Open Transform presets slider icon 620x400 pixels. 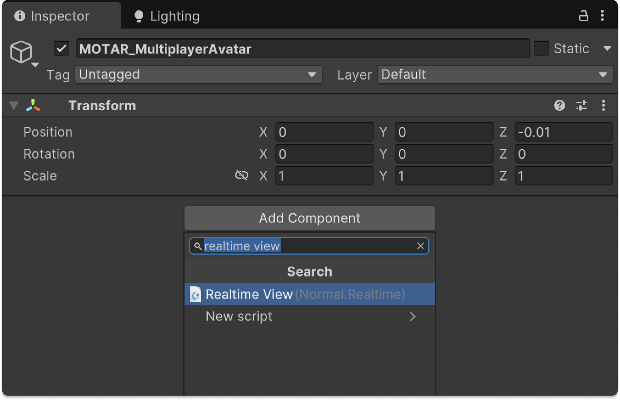581,105
